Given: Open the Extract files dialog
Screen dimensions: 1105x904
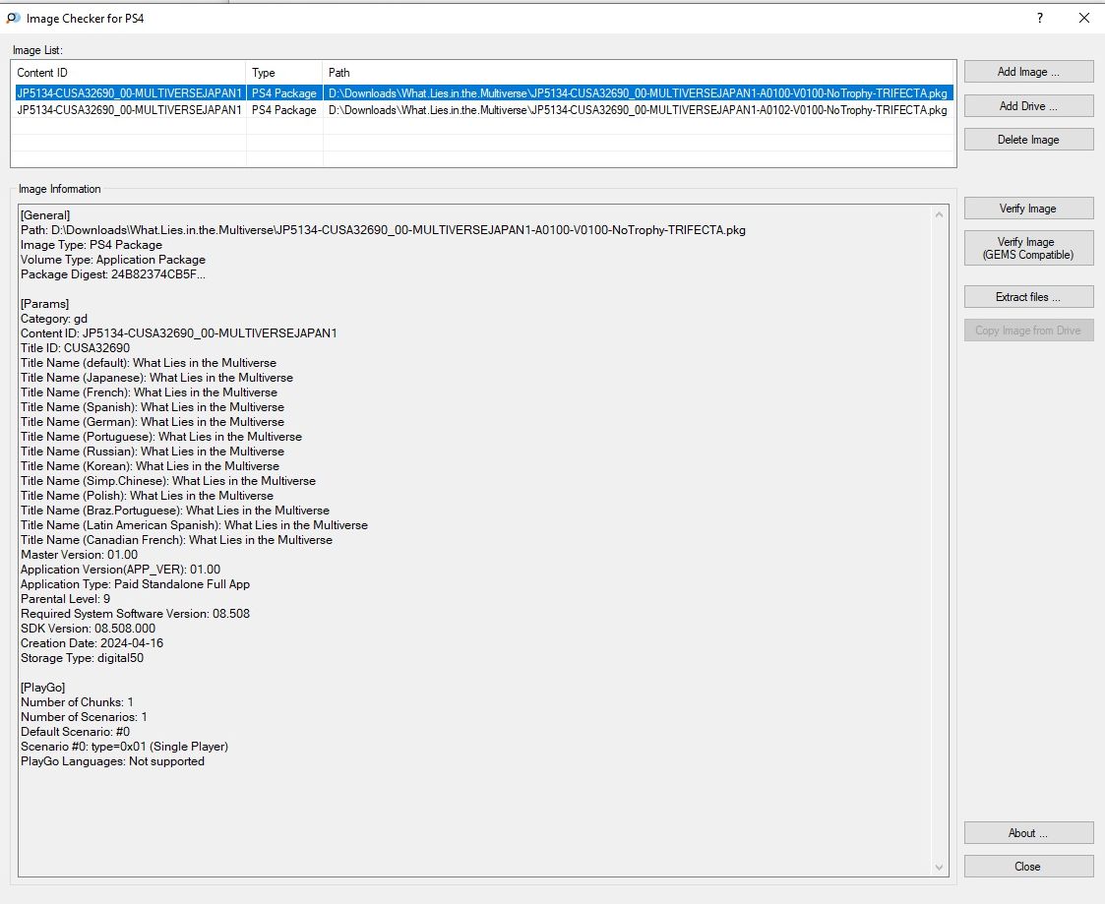Looking at the screenshot, I should pos(1028,297).
